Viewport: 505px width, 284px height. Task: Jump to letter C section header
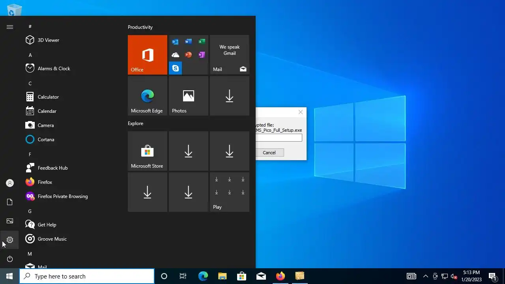30,84
